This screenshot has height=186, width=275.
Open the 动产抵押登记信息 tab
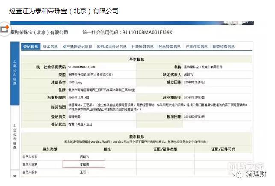77,47
